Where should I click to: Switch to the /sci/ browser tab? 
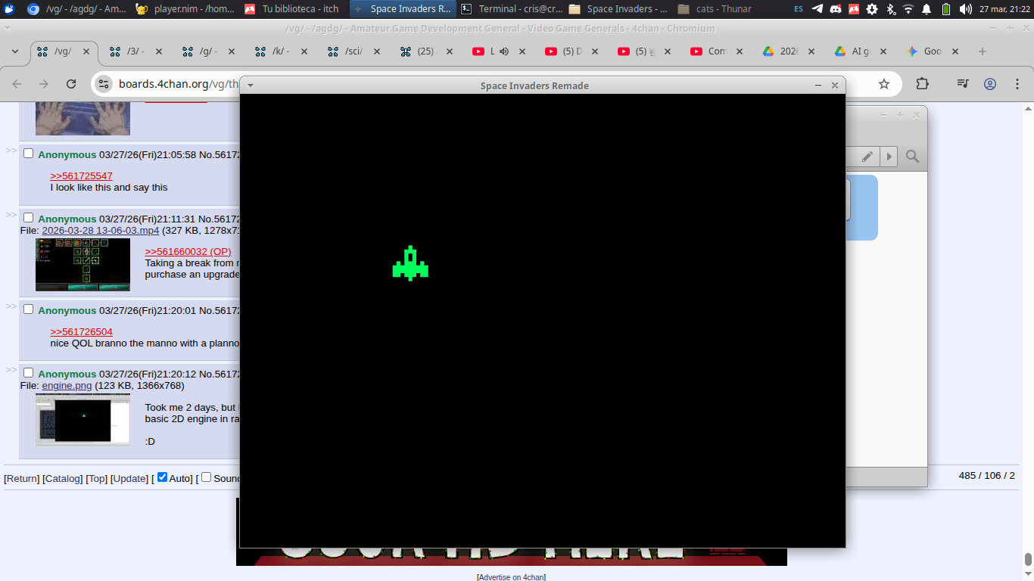(x=353, y=51)
